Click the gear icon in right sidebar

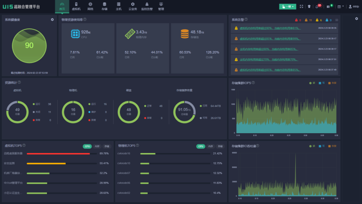click(357, 19)
